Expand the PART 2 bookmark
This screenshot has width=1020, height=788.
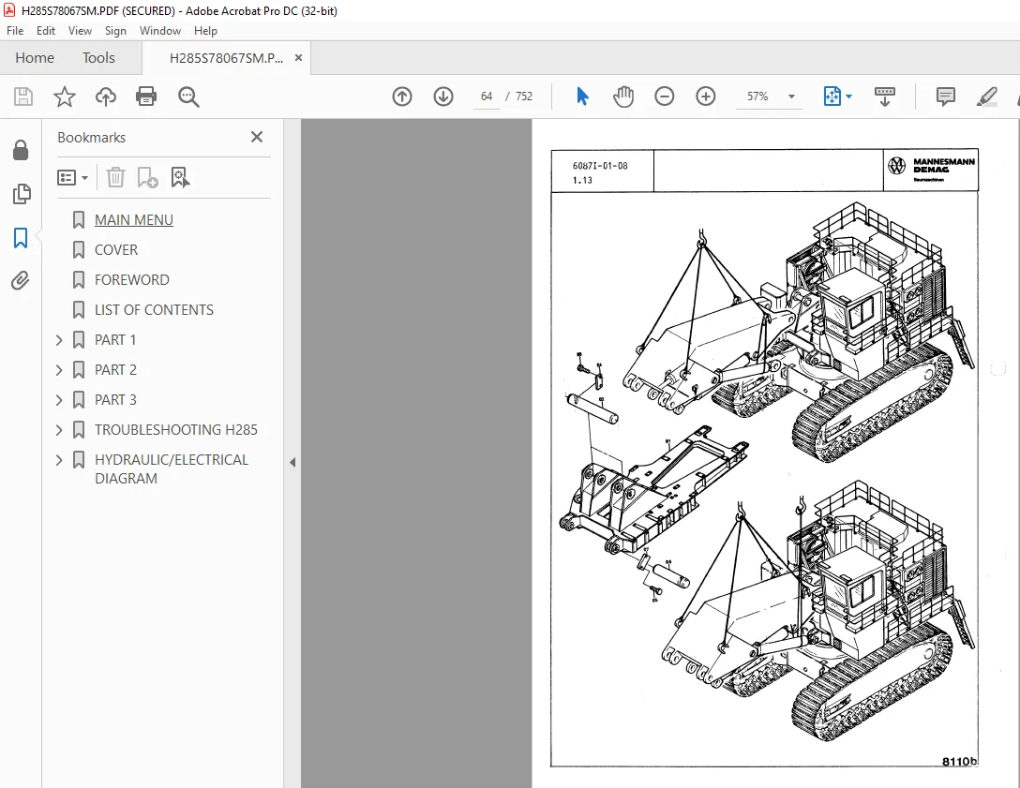tap(59, 370)
